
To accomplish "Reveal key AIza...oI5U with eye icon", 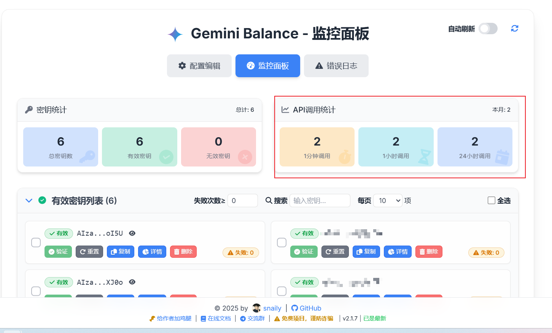I will point(132,233).
